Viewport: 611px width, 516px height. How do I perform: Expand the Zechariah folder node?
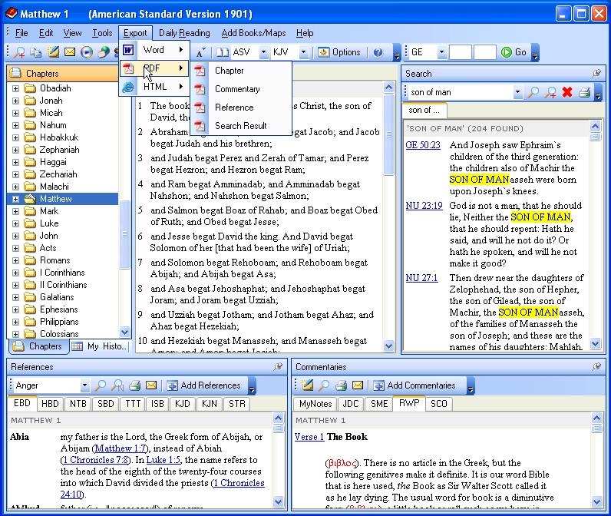coord(15,174)
